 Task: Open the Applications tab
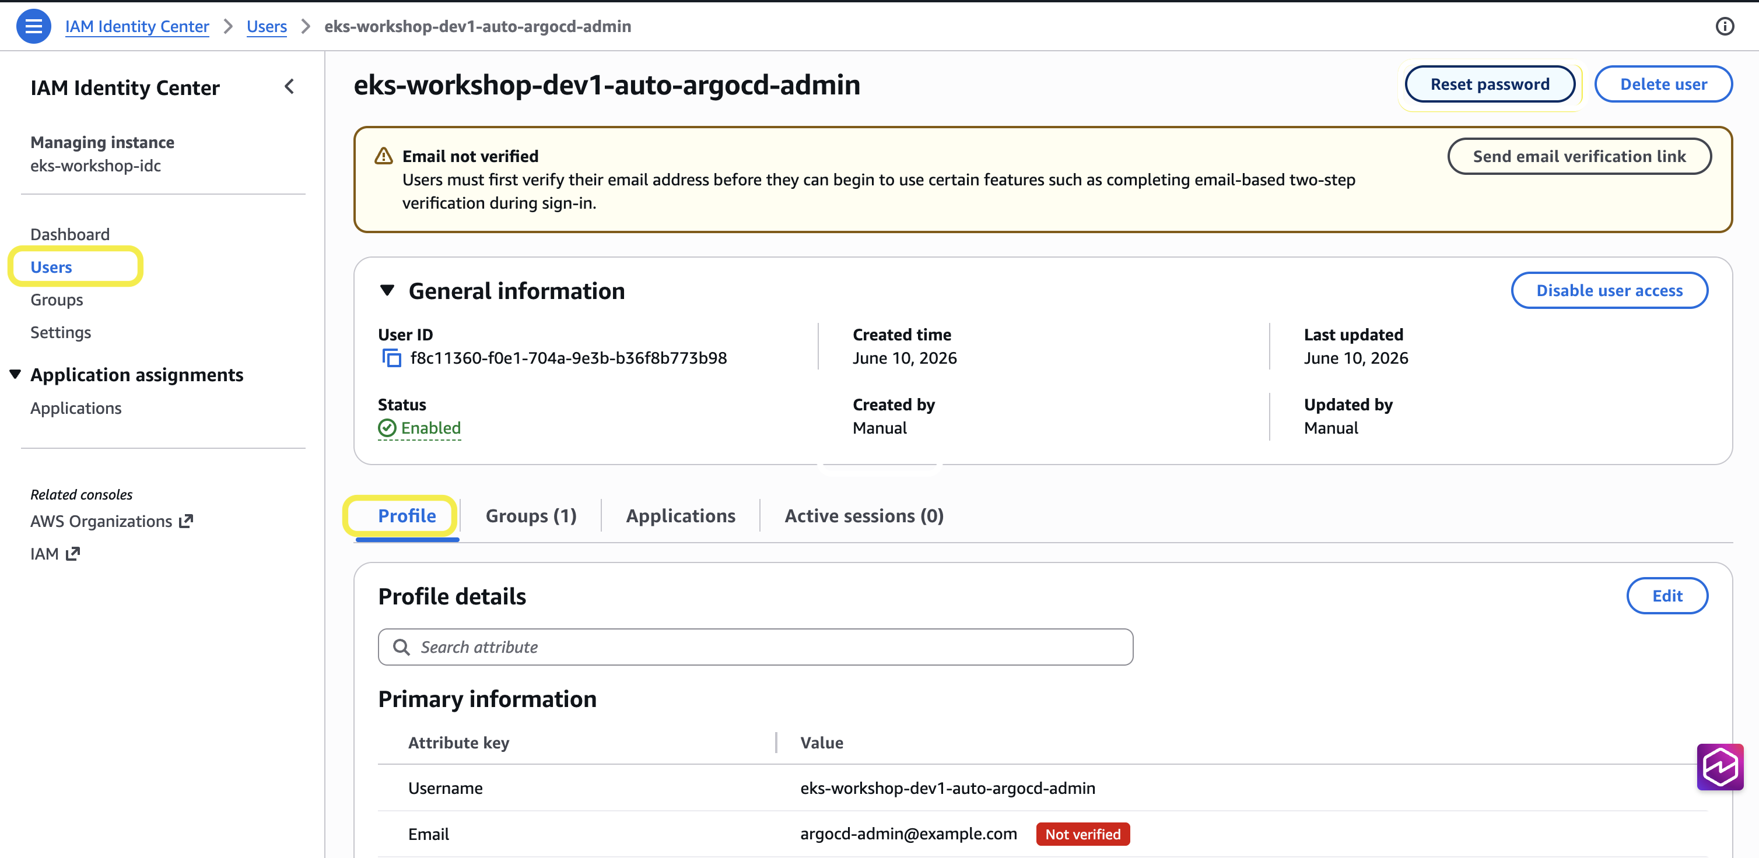click(681, 515)
